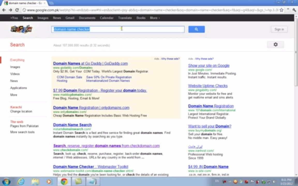The width and height of the screenshot is (298, 186).
Task: Open Translate in the Google bar
Action: point(125,18)
